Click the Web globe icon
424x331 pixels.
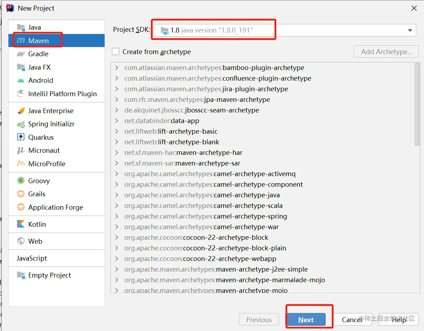click(21, 241)
